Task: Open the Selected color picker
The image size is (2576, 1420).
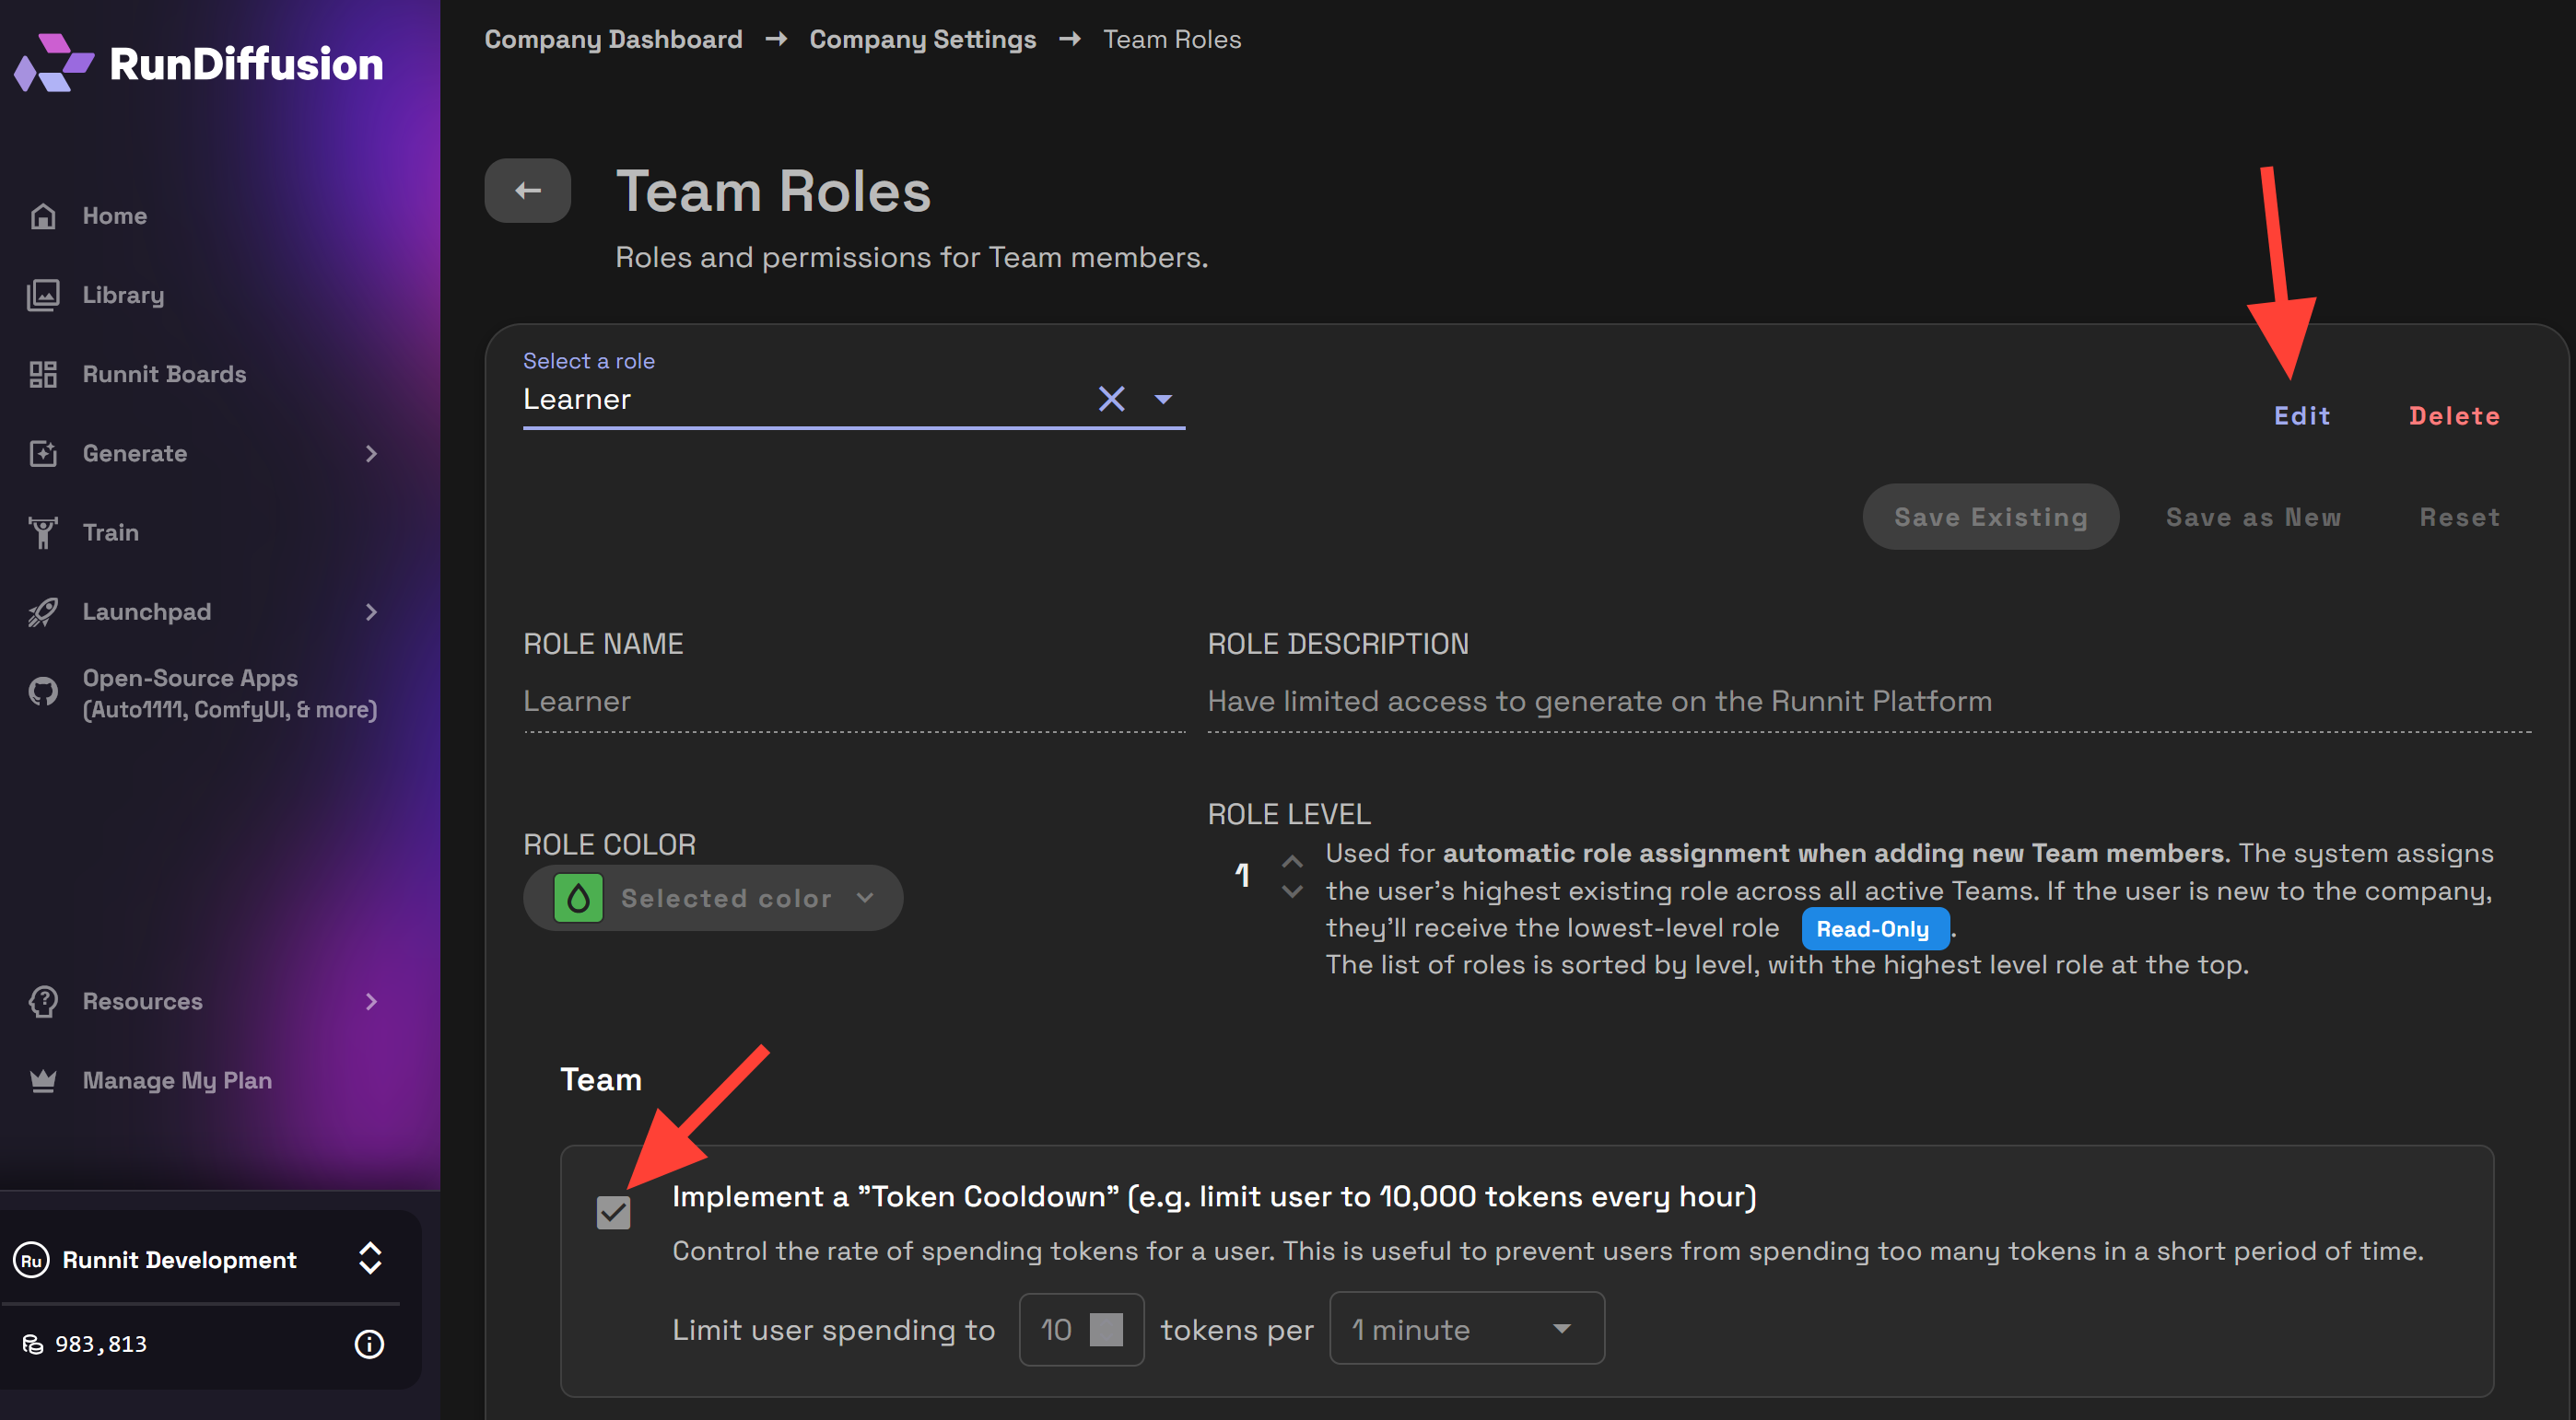Action: coord(713,899)
